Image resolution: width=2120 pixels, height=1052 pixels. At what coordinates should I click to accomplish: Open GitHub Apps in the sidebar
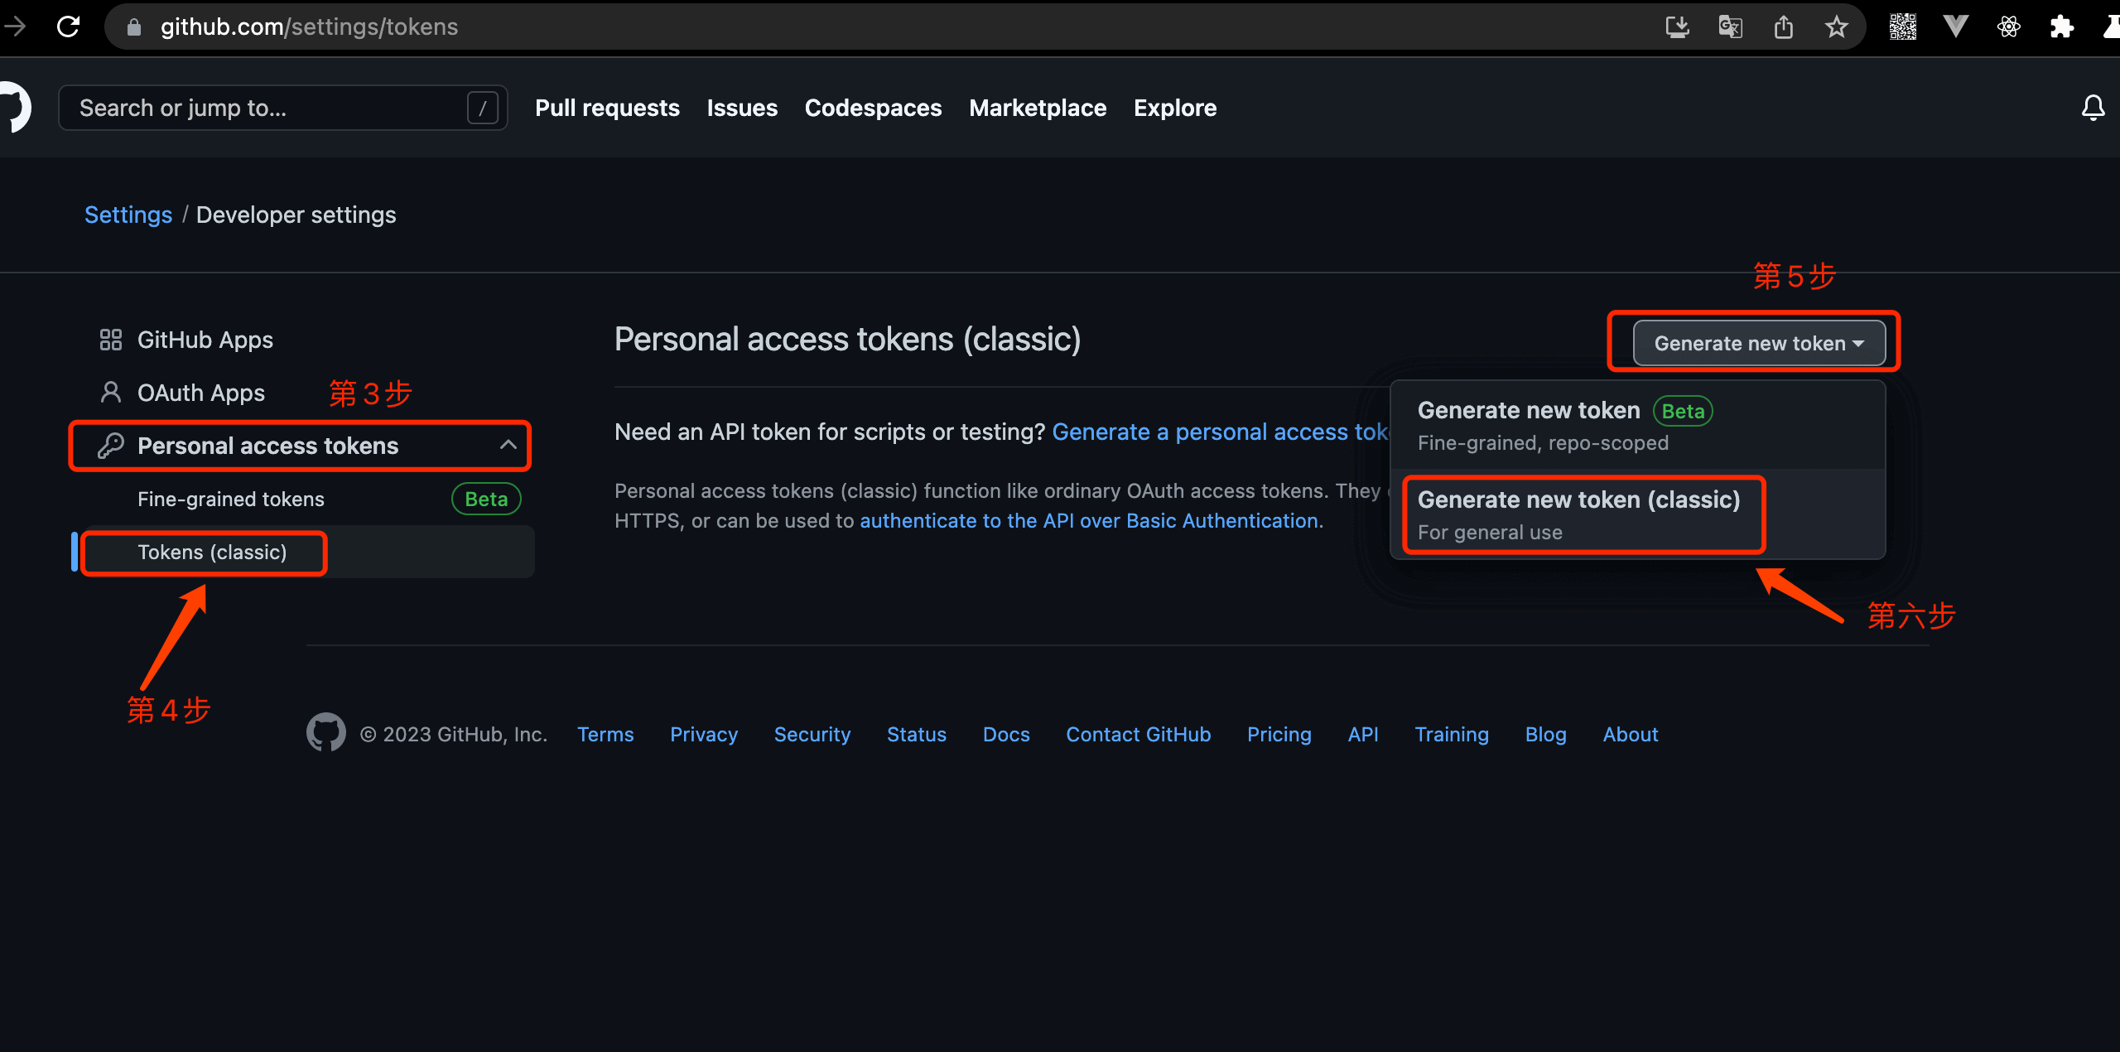(205, 340)
